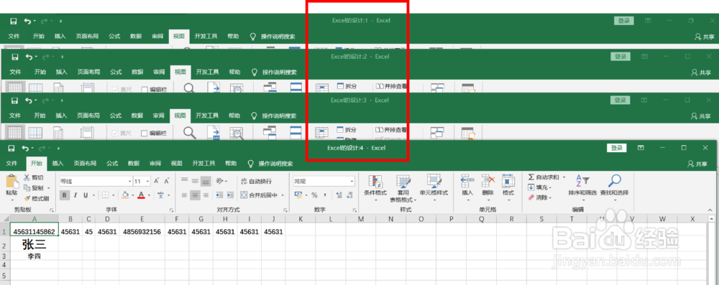The image size is (719, 285).
Task: Toggle Bold (B) formatting
Action: (x=65, y=195)
